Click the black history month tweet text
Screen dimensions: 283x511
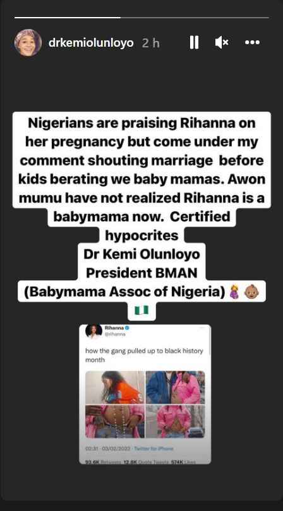point(144,355)
